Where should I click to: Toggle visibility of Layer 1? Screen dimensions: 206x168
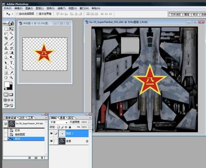tap(51, 134)
